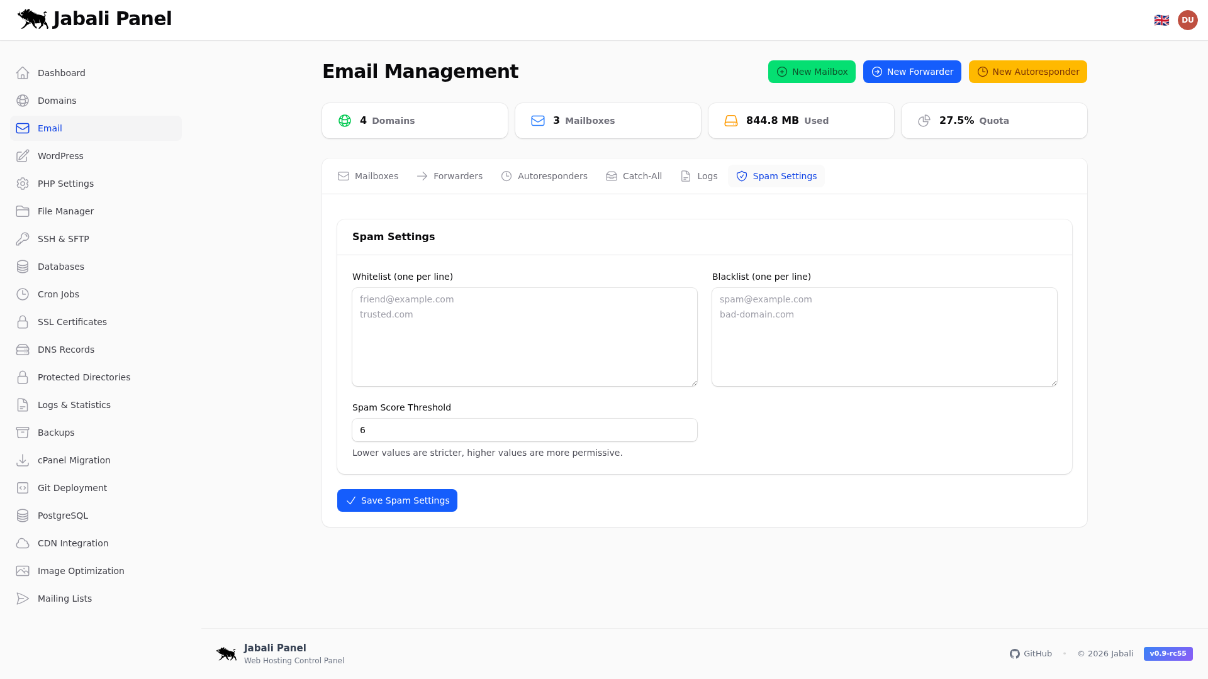
Task: Select the Git Deployment code icon
Action: click(x=23, y=487)
